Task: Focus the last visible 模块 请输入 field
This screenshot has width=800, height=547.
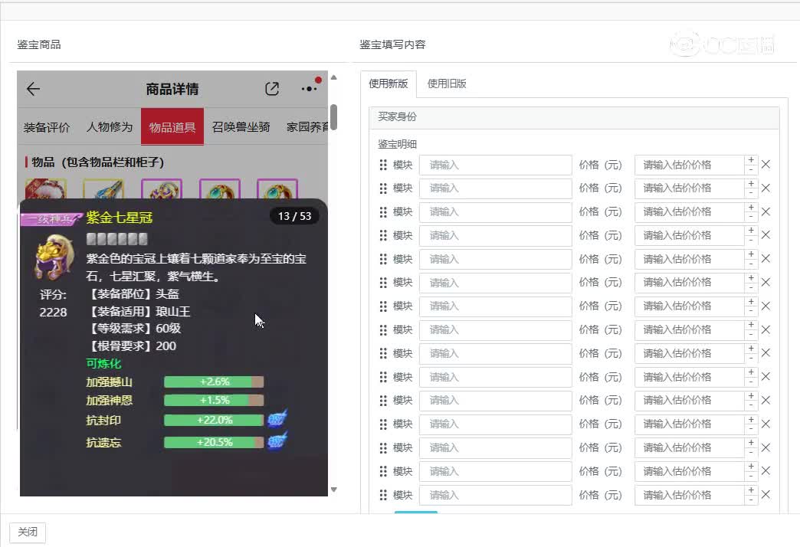Action: (x=496, y=495)
